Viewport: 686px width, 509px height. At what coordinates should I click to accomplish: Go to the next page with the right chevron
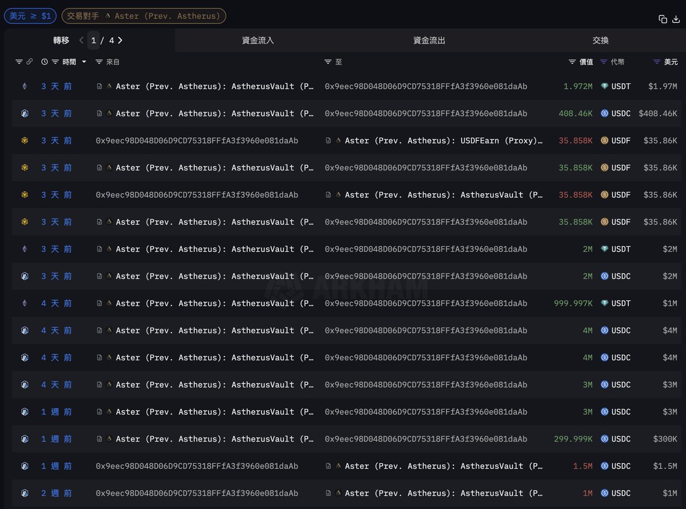(120, 41)
